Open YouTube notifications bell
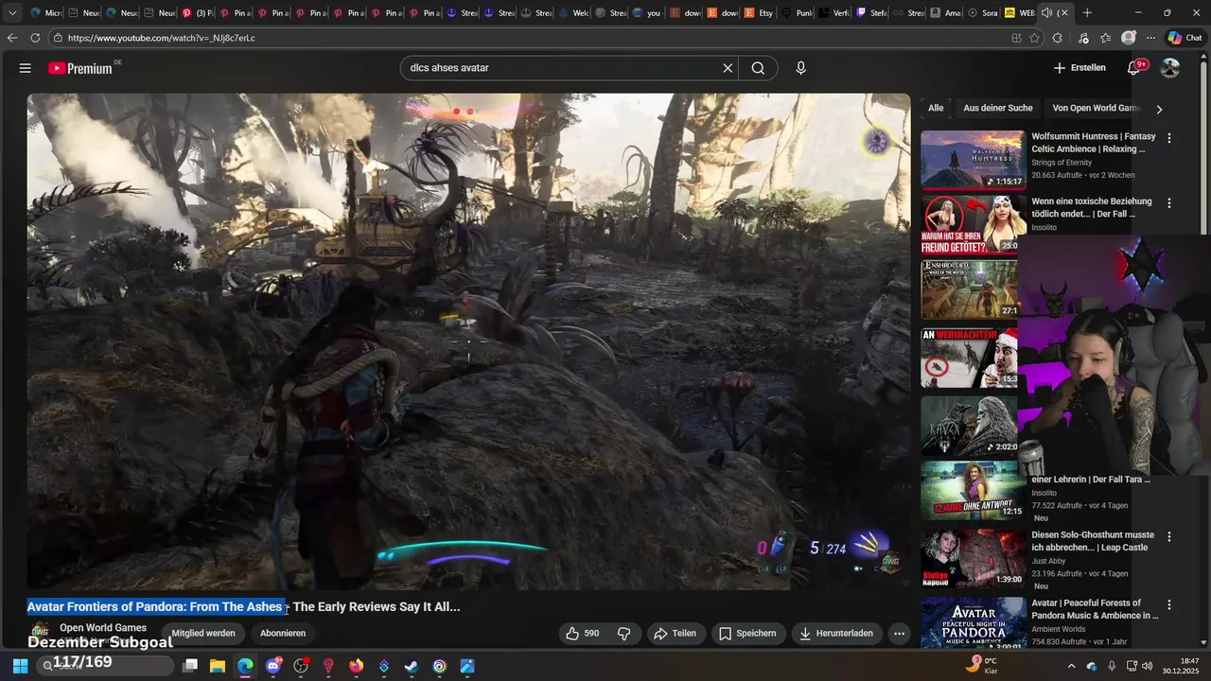This screenshot has width=1211, height=681. tap(1134, 68)
